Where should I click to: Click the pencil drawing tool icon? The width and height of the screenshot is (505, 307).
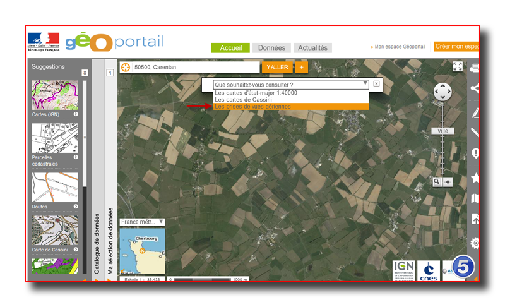(x=475, y=112)
